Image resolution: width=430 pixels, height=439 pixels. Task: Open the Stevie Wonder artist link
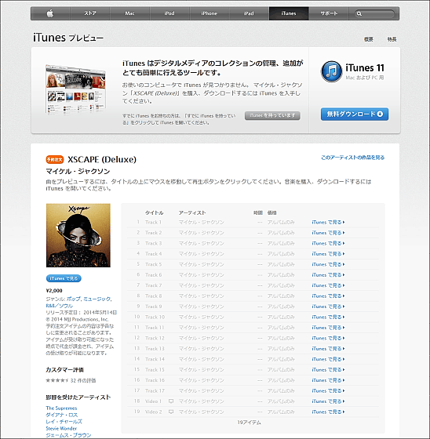click(x=61, y=428)
